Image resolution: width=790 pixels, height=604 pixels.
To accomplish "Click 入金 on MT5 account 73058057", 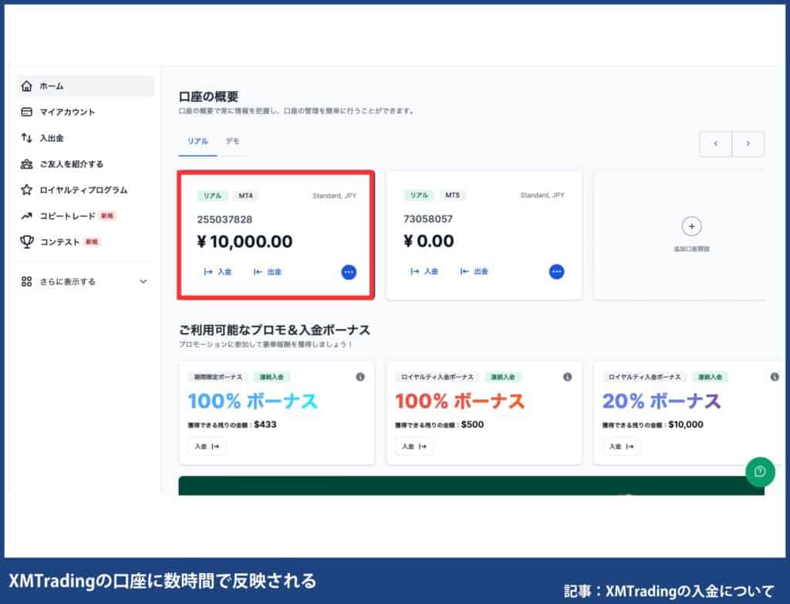I will (424, 271).
